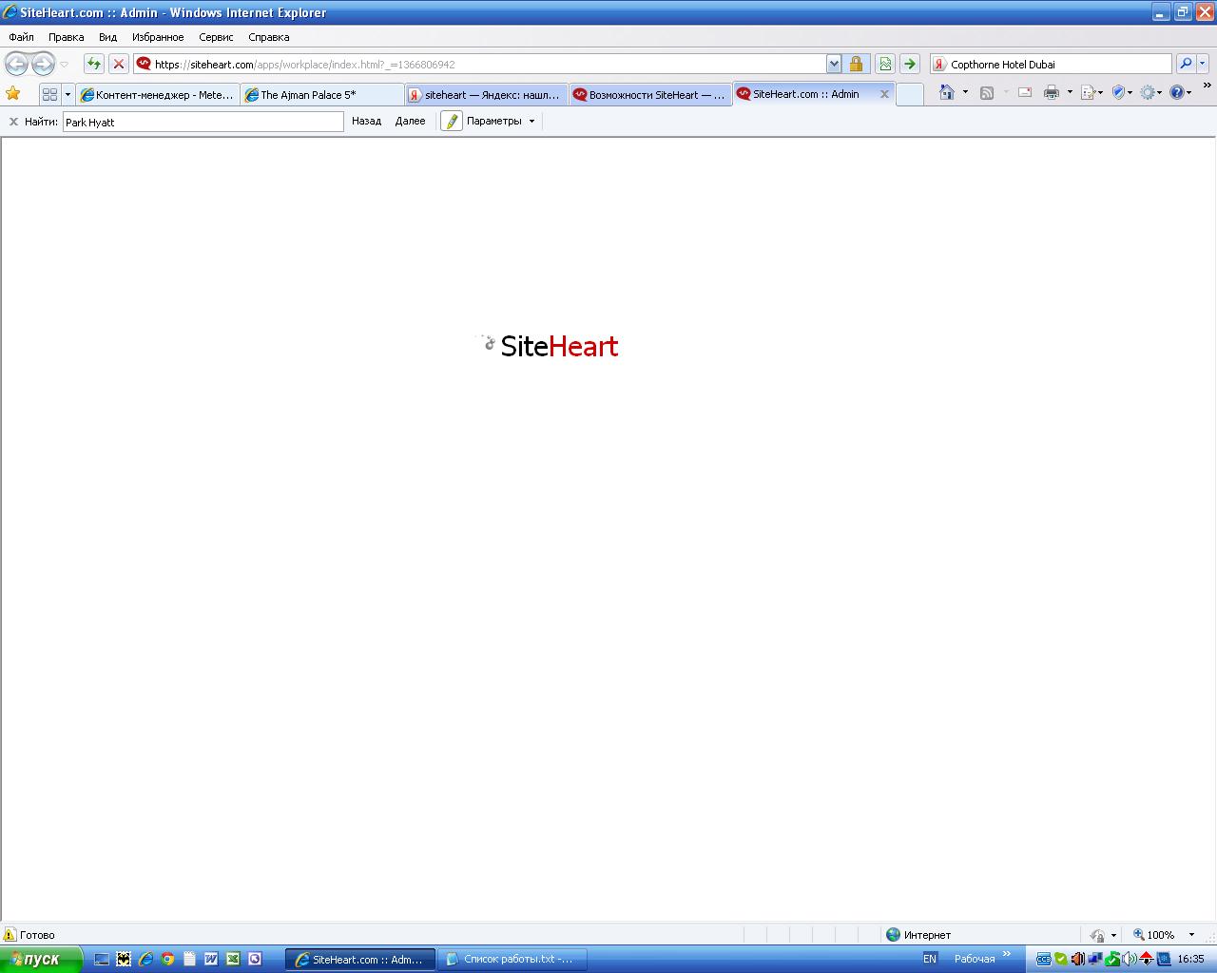Open the Избранное menu
The width and height of the screenshot is (1217, 973).
(158, 37)
